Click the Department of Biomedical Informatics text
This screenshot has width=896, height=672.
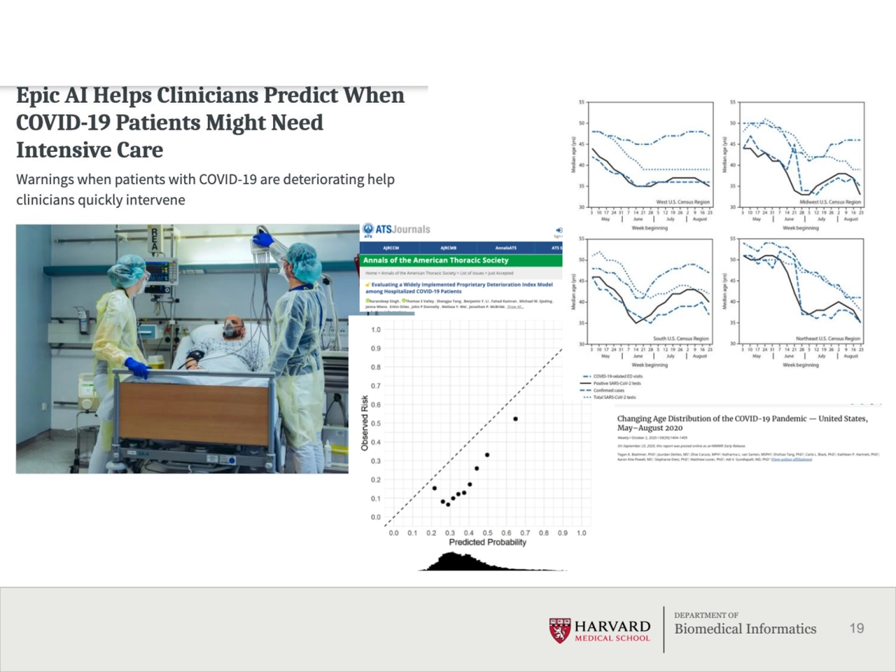click(x=745, y=624)
